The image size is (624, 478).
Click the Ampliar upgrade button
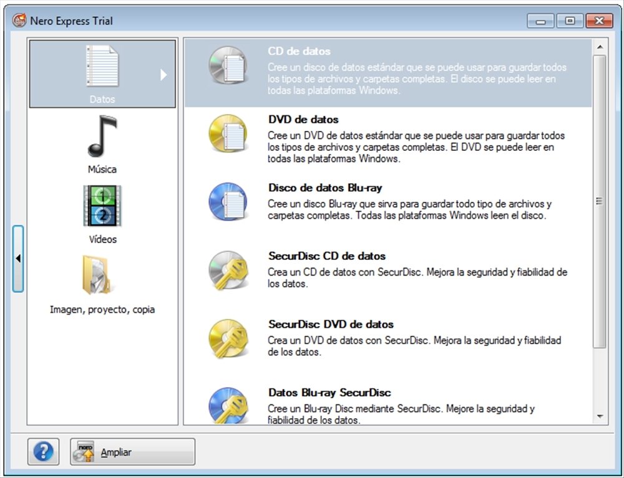132,451
